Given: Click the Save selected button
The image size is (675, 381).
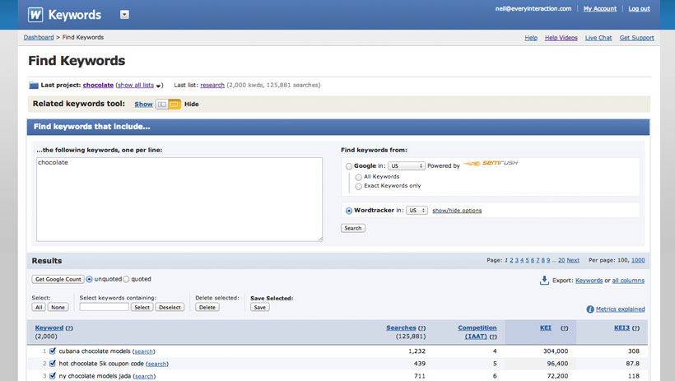Looking at the screenshot, I should [x=259, y=308].
